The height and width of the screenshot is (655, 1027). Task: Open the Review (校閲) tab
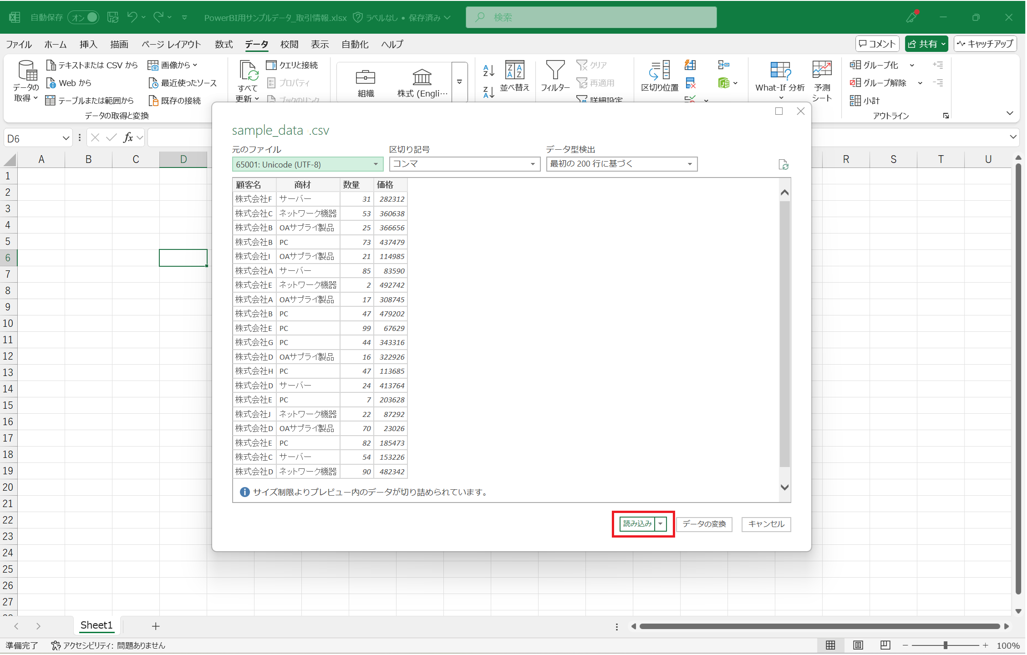tap(290, 44)
